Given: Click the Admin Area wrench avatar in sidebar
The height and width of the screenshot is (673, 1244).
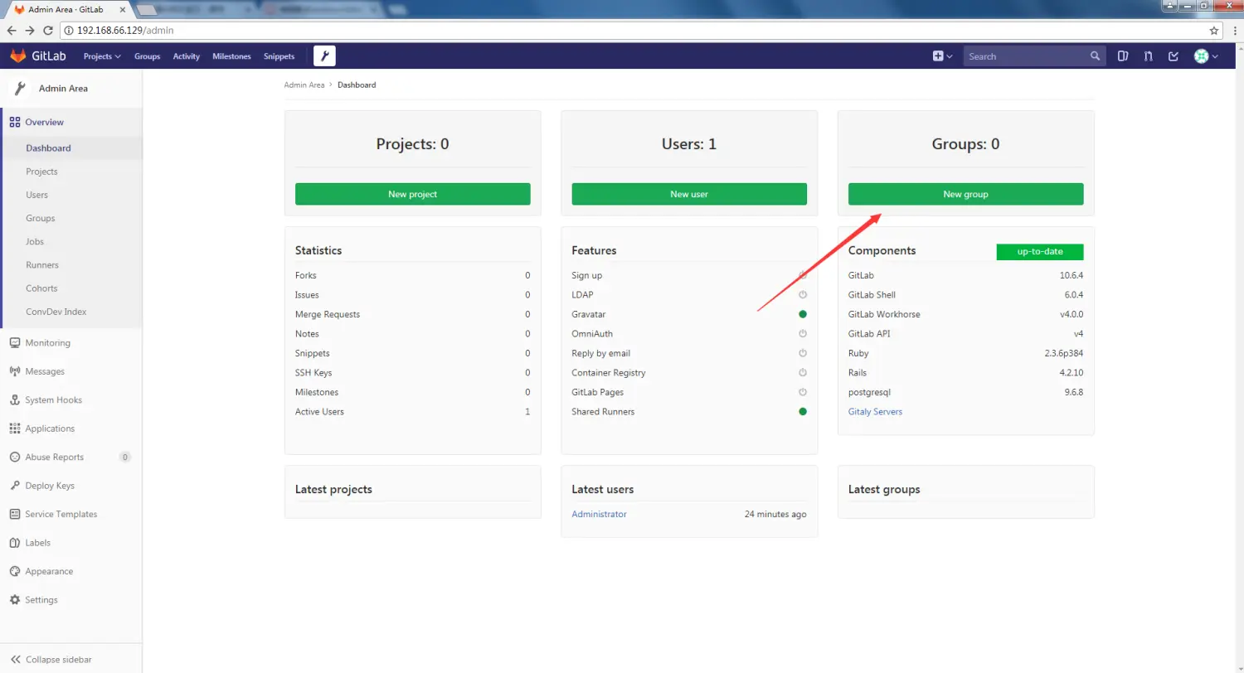Looking at the screenshot, I should click(x=19, y=88).
